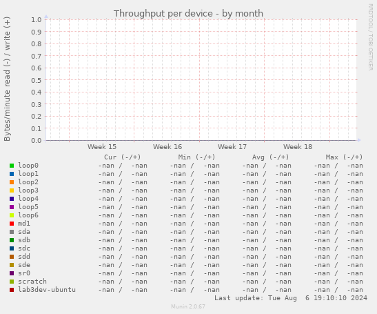Click the orange loop2 legend swatch

coord(12,182)
